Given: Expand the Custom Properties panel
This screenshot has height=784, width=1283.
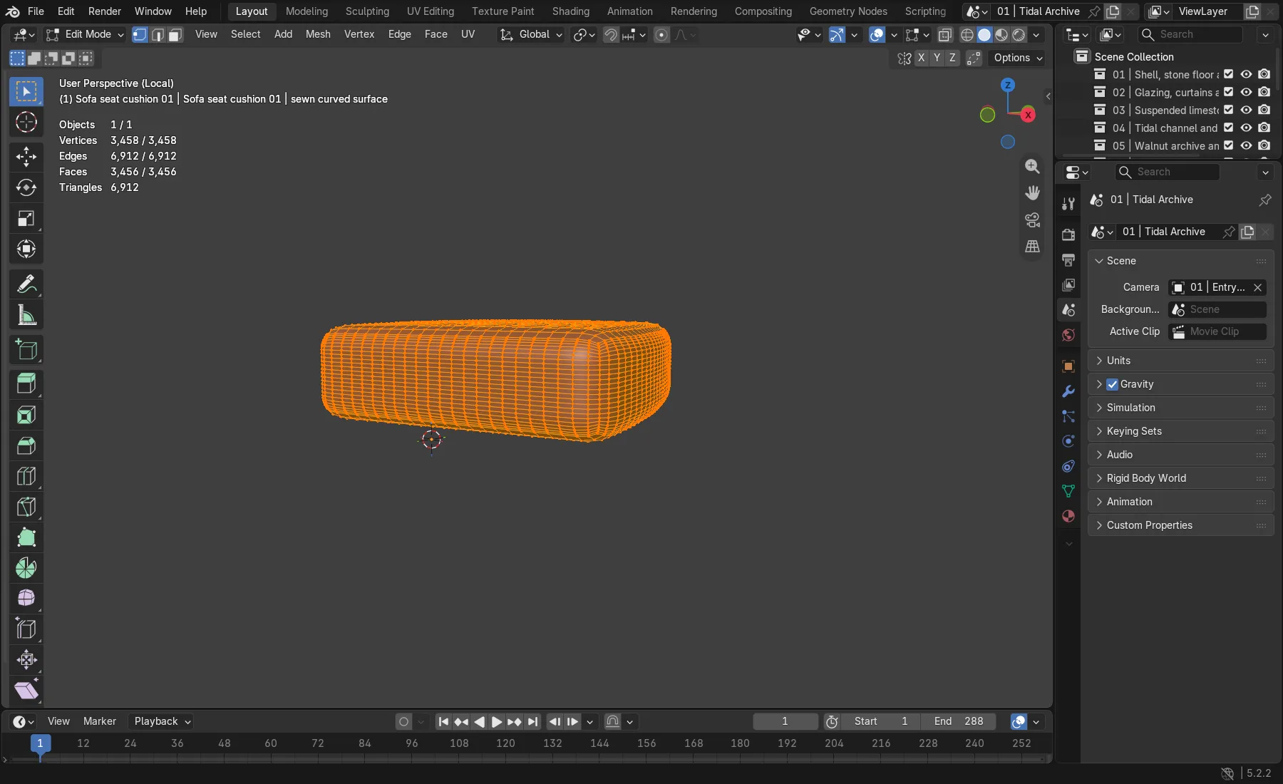Looking at the screenshot, I should (x=1180, y=525).
